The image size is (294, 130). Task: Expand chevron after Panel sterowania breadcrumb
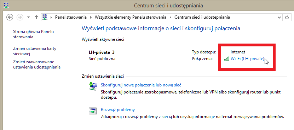tap(91, 17)
